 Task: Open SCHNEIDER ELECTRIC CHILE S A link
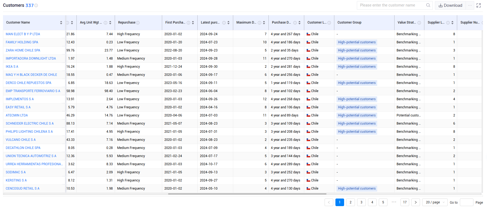coord(30,123)
